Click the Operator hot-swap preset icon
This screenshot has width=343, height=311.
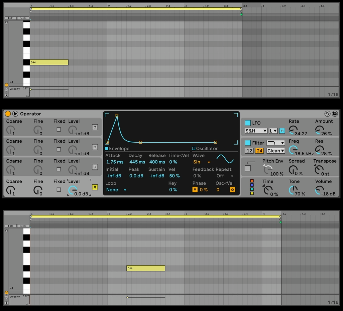pyautogui.click(x=327, y=114)
